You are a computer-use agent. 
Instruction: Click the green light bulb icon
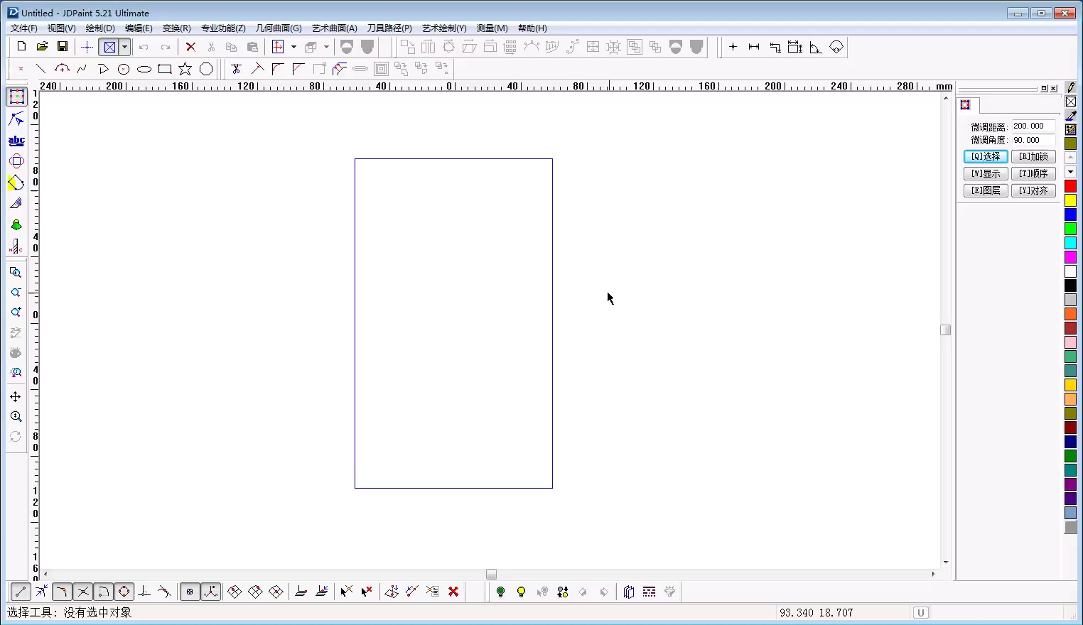click(500, 592)
